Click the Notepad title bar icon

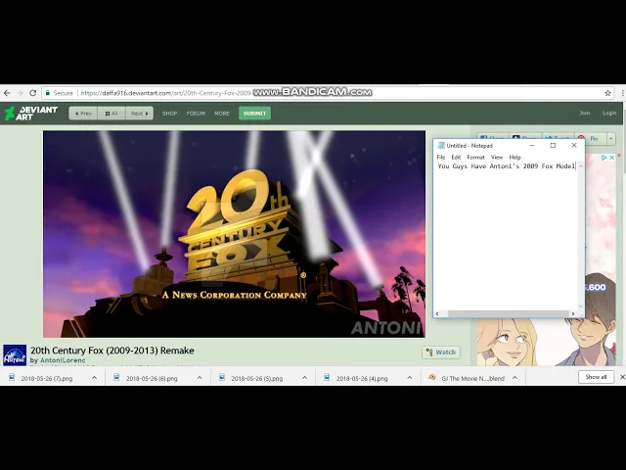point(441,146)
